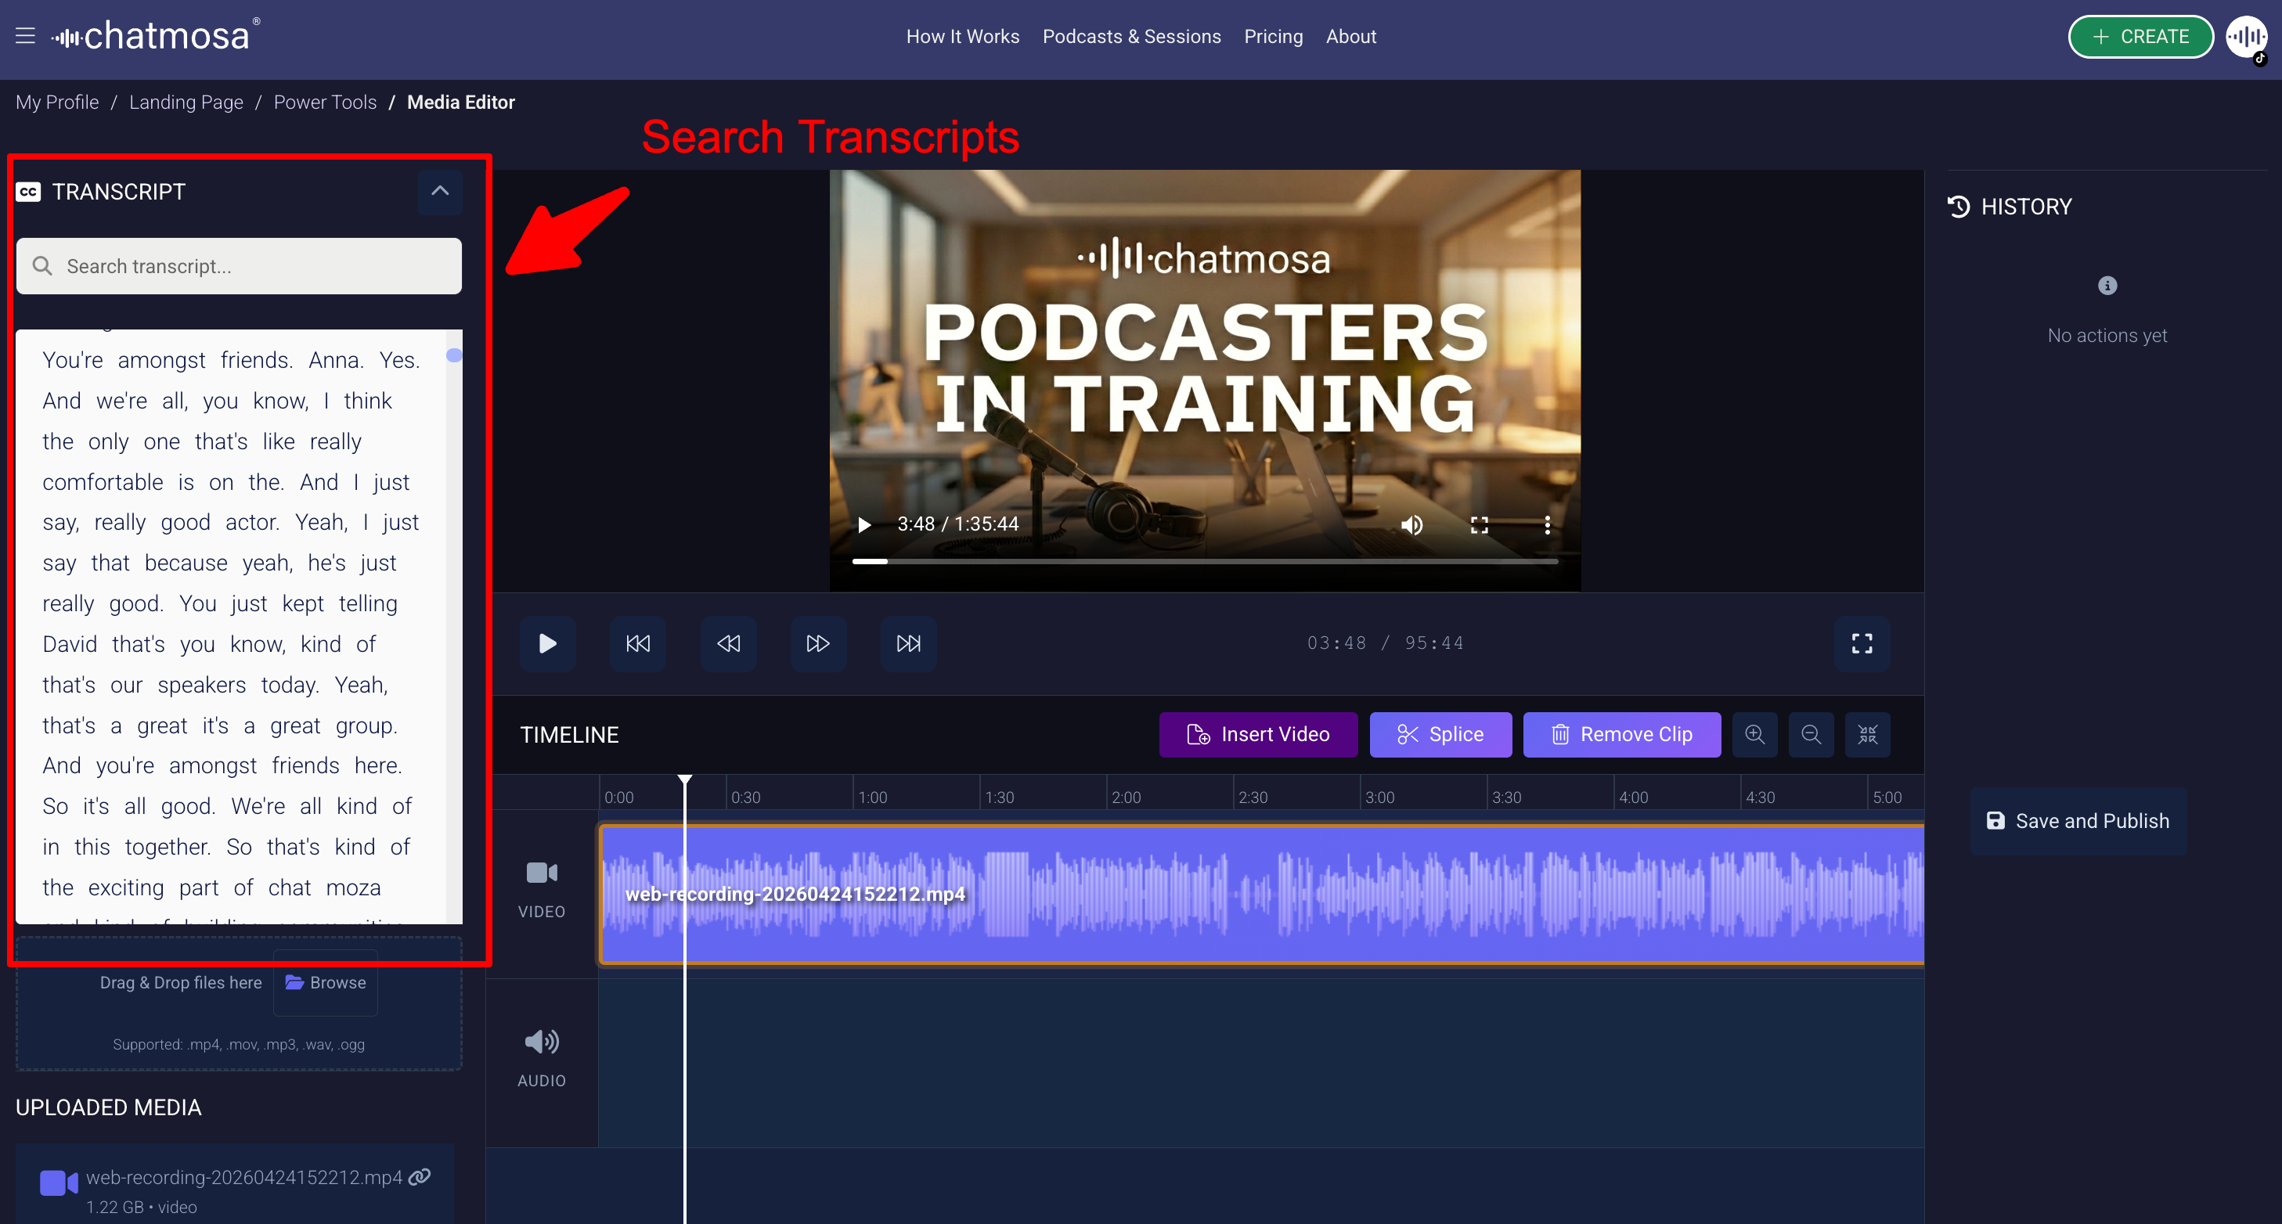
Task: Open the hamburger navigation menu
Action: click(x=25, y=36)
